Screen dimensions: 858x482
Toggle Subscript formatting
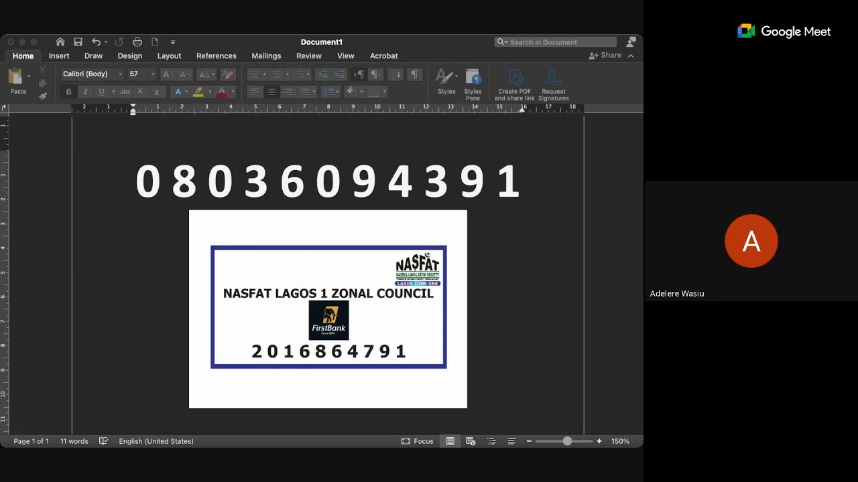[x=140, y=92]
